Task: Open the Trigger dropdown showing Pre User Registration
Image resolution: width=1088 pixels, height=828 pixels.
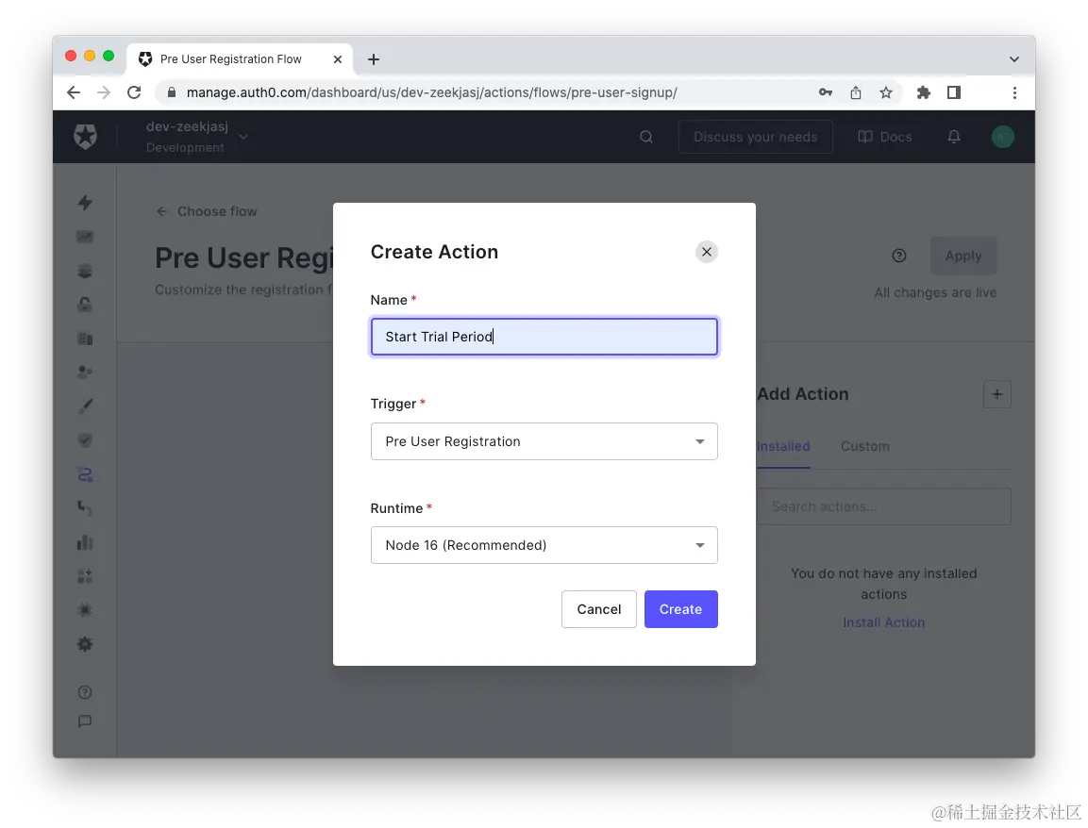Action: point(544,441)
